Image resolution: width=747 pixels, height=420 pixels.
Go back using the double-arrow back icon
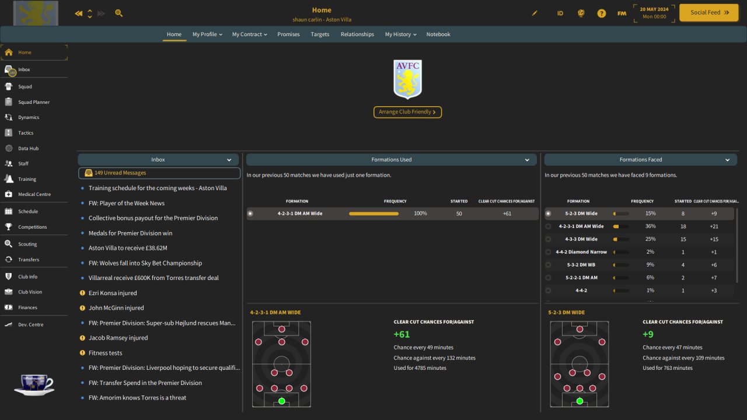[x=79, y=13]
